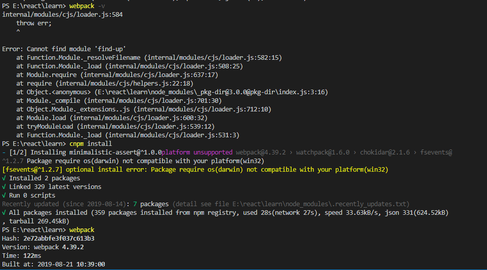Click the stack line ending 'loader.js:531:3'
The height and width of the screenshot is (270, 487).
click(x=128, y=135)
